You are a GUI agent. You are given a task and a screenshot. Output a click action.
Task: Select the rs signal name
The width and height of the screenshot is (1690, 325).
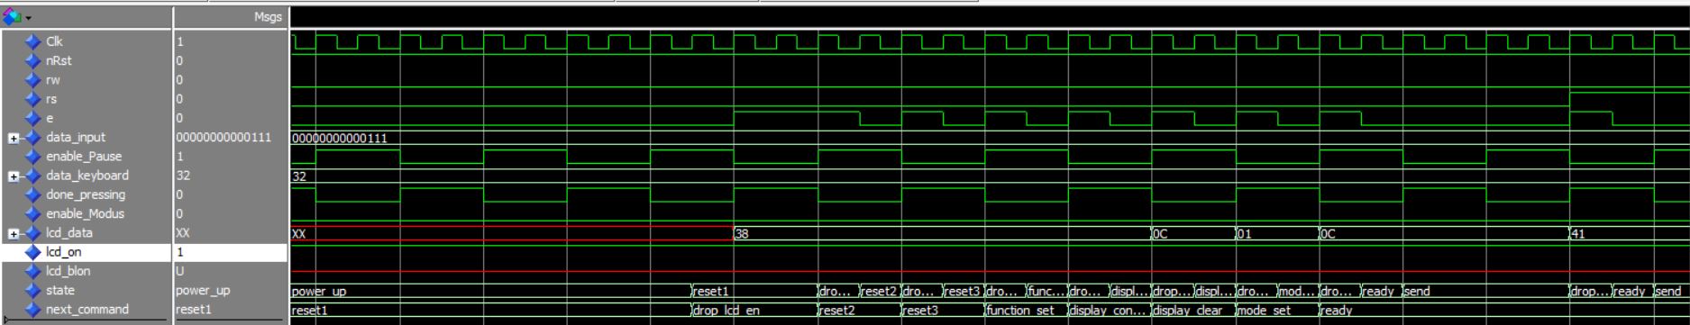click(x=51, y=99)
